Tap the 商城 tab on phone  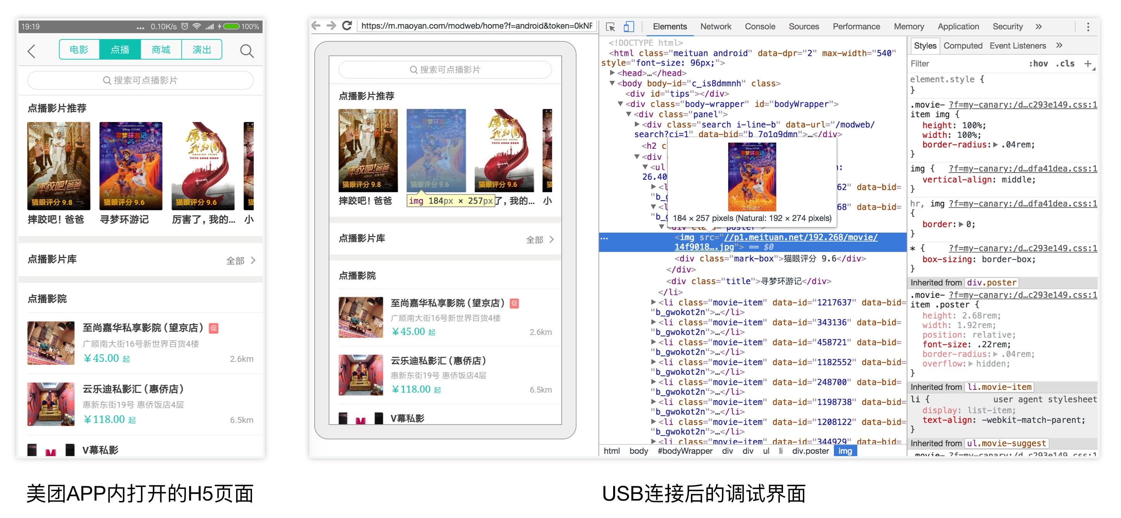(x=161, y=50)
